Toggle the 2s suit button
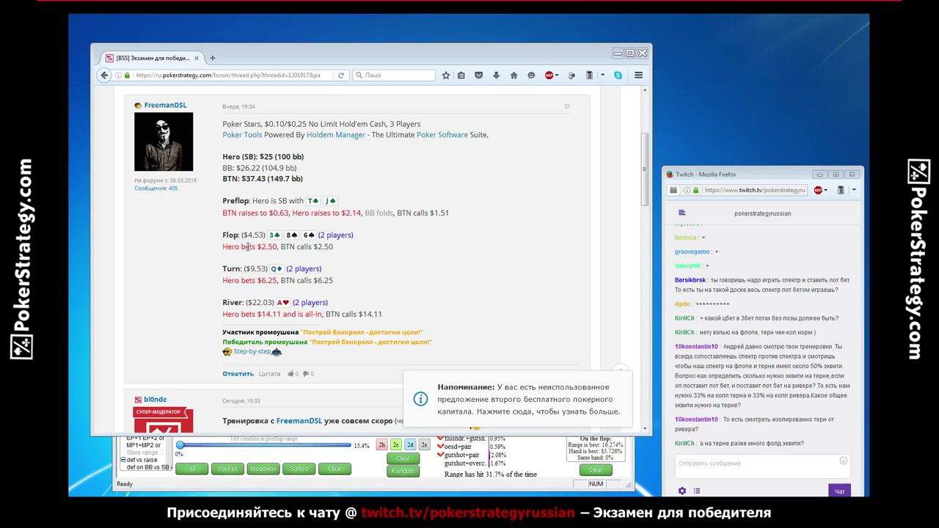 (x=424, y=445)
